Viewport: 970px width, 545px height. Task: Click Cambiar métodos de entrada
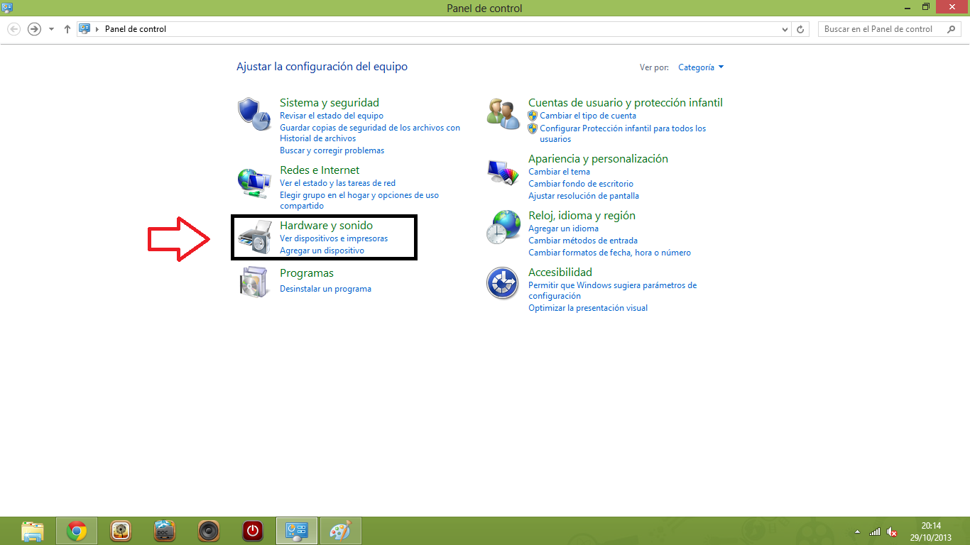[583, 241]
